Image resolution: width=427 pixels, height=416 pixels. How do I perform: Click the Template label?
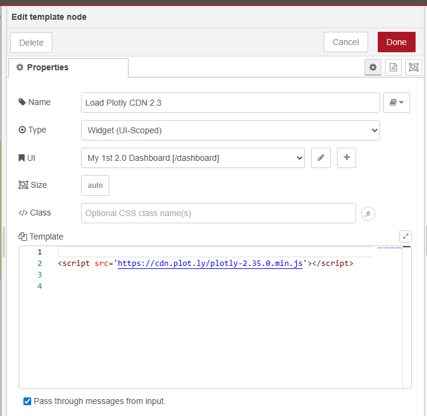46,237
